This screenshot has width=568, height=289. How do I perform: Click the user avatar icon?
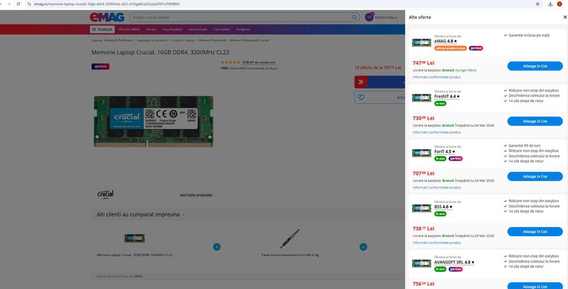click(369, 17)
